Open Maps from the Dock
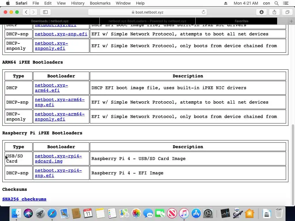The image size is (295, 221). (x=124, y=213)
